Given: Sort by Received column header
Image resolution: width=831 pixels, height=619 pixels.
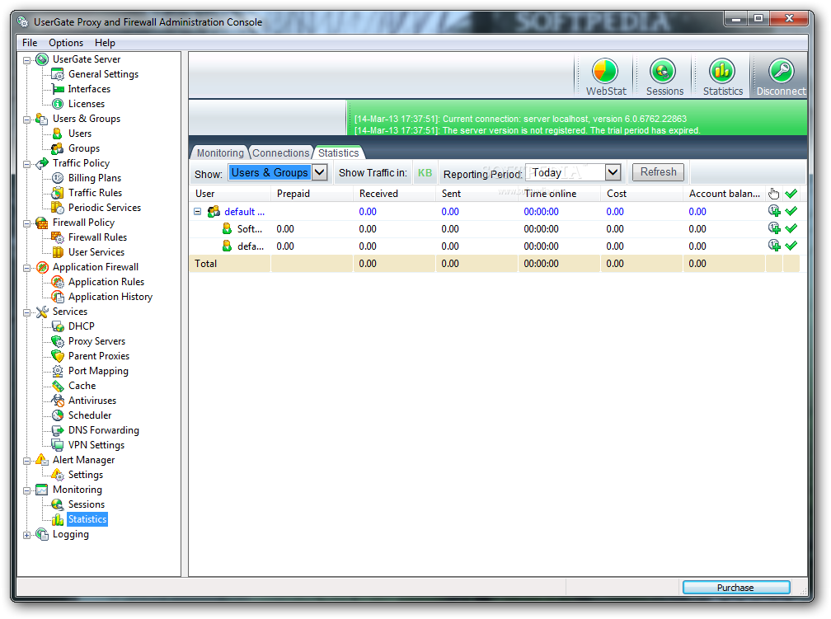Looking at the screenshot, I should [x=394, y=194].
